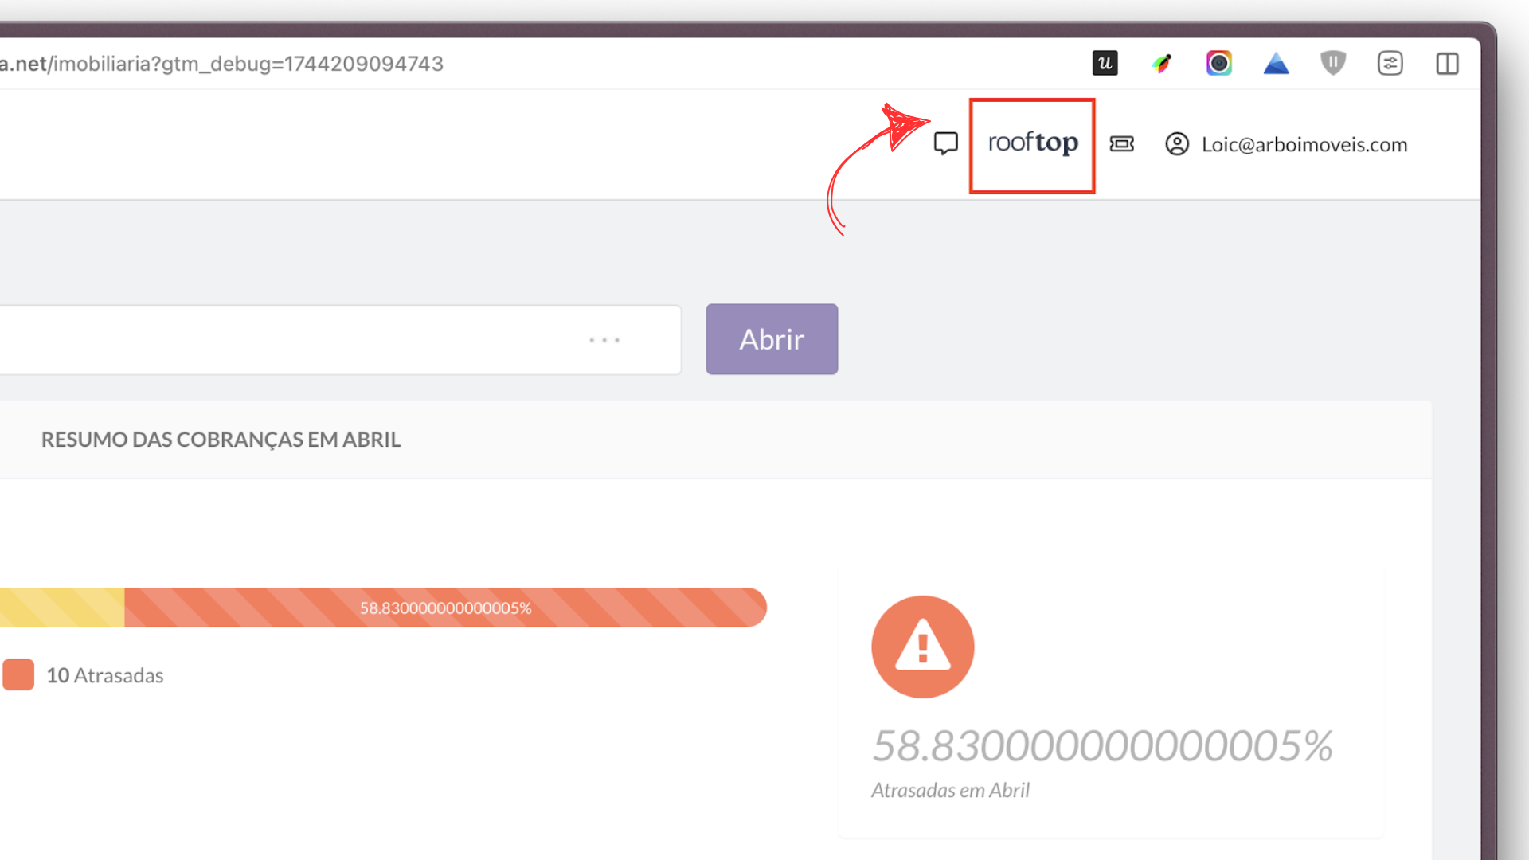
Task: Select 'RESUMO DAS COBRANÇAS EM ABRIL' heading
Action: (221, 440)
